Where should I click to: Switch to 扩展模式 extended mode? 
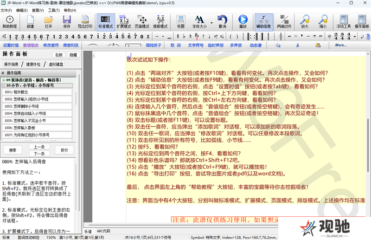pos(124,22)
